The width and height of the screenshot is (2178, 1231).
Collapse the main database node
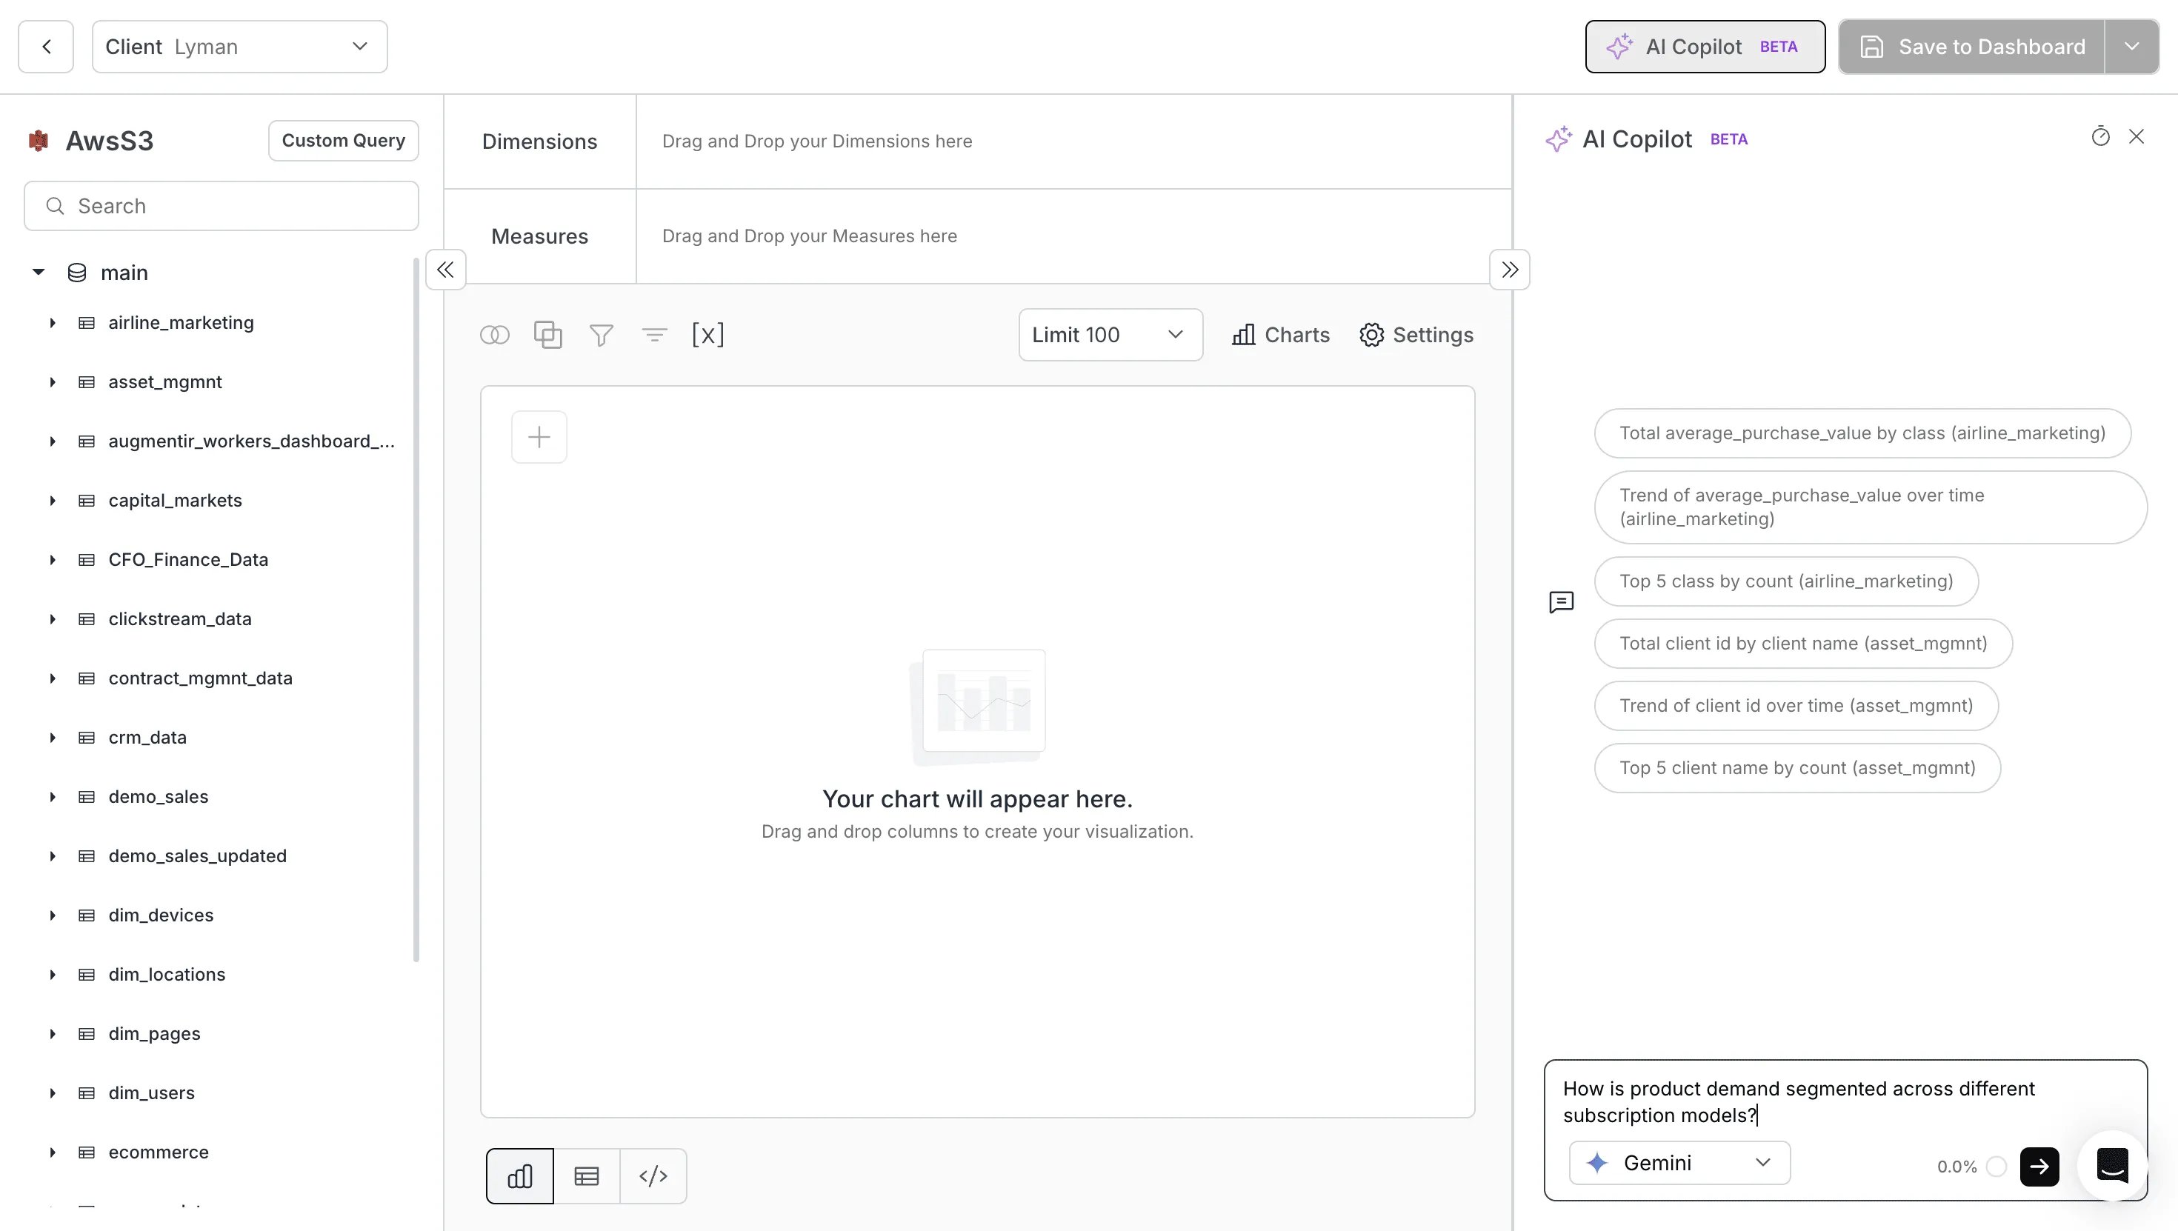click(38, 273)
